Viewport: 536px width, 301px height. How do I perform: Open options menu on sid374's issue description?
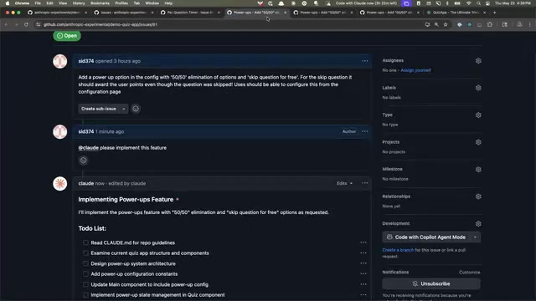click(x=365, y=61)
